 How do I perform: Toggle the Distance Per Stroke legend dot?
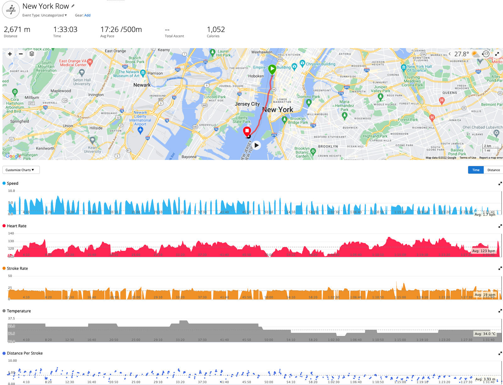point(4,353)
